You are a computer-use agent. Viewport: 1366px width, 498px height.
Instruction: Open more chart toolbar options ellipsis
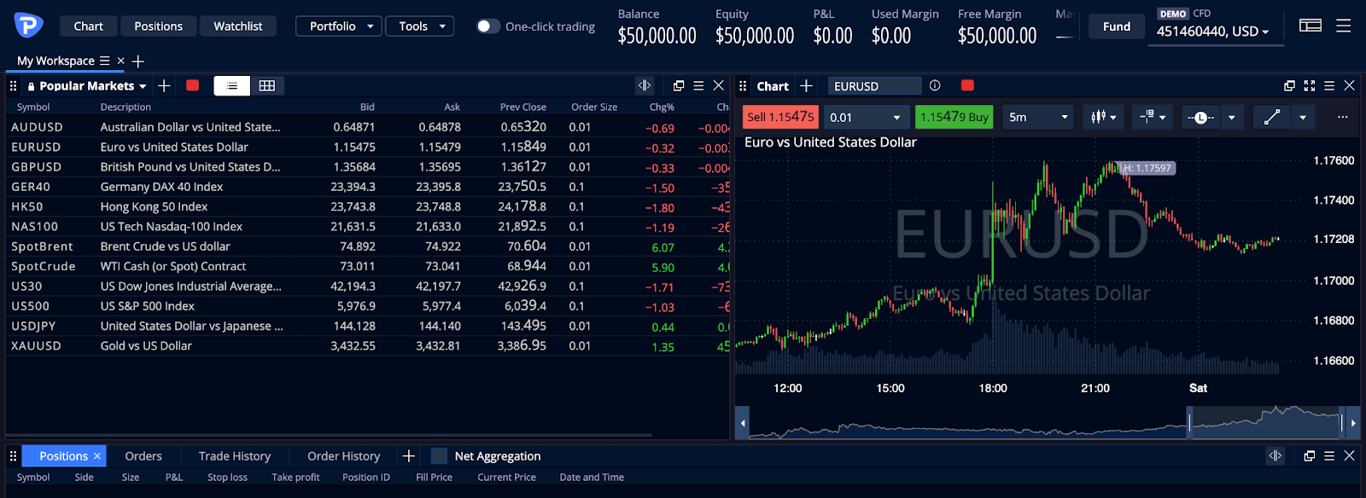tap(1342, 117)
